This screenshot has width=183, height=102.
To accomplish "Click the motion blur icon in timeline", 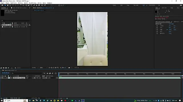I will [52, 73].
